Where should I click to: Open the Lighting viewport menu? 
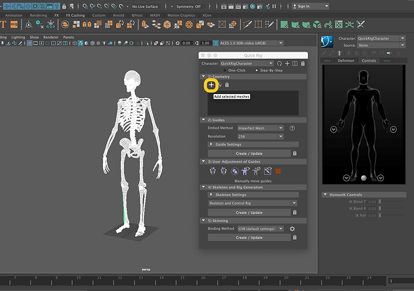click(x=18, y=37)
